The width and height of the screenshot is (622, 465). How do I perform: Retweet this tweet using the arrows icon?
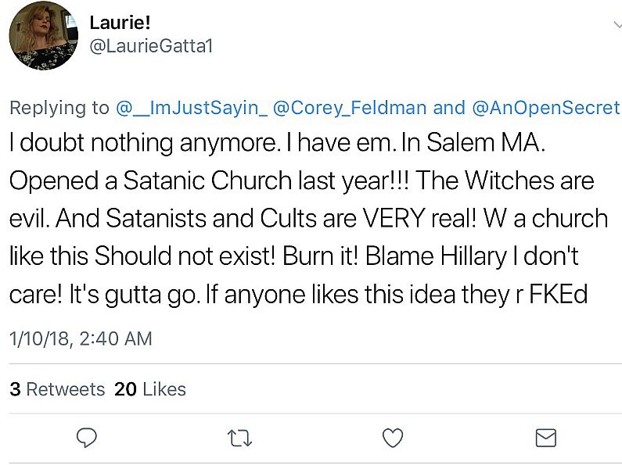click(239, 438)
